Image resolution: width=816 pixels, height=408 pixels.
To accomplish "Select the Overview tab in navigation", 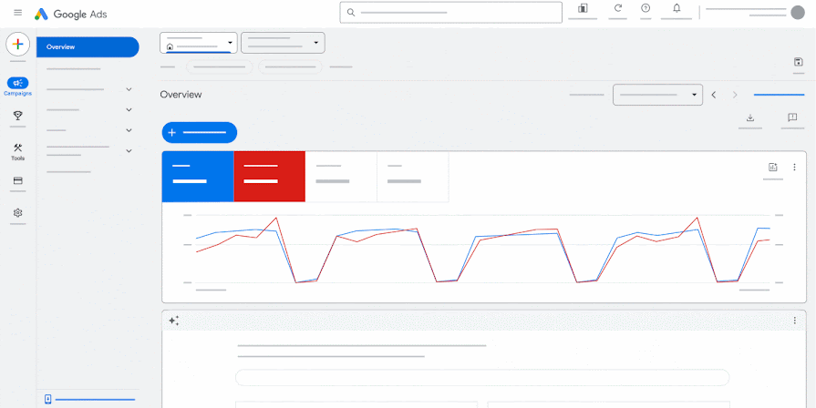I will [88, 47].
